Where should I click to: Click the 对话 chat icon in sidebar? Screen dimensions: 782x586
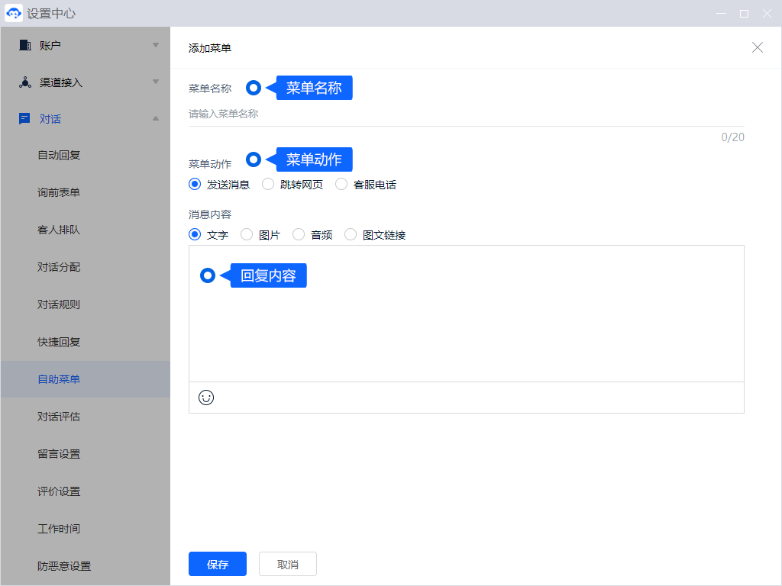click(x=24, y=119)
